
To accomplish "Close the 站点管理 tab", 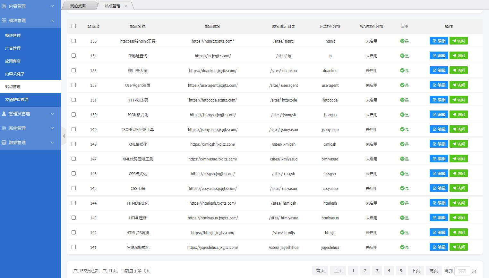I will [126, 6].
